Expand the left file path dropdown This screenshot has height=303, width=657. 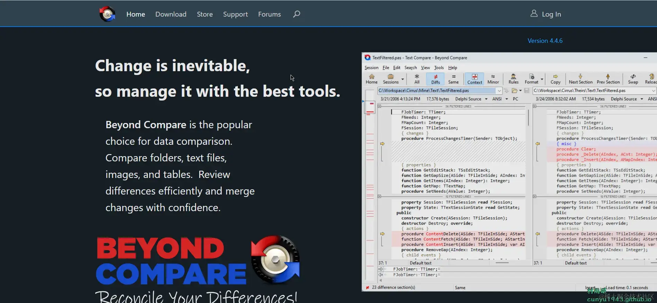click(499, 91)
